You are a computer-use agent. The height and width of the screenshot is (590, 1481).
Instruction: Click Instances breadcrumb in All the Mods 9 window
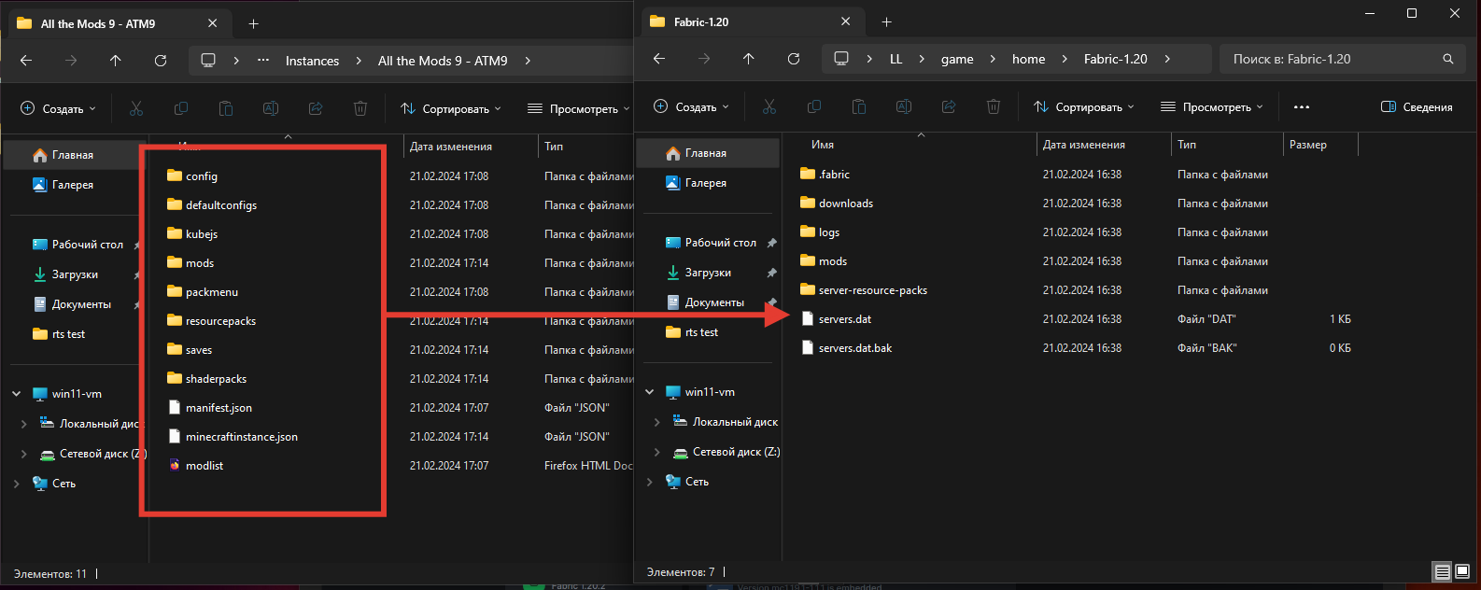pos(312,61)
